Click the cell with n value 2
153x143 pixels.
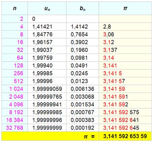coord(15,19)
